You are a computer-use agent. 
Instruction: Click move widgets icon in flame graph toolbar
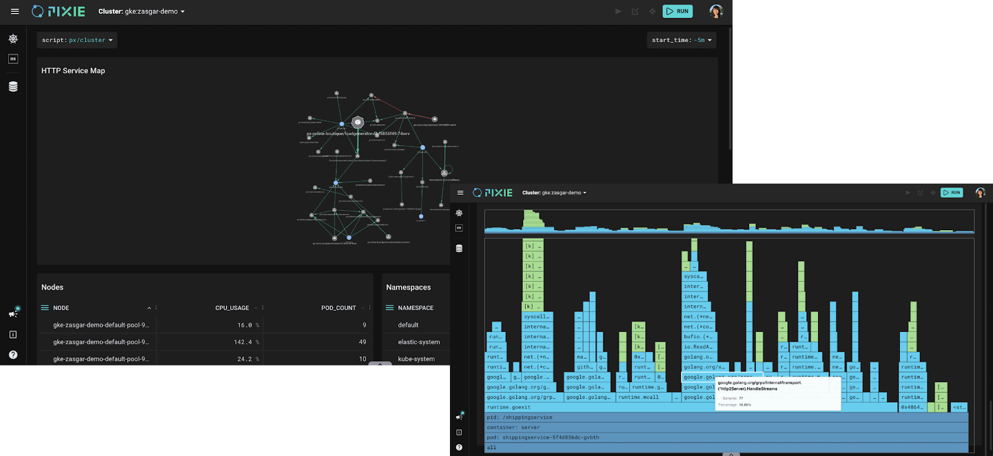[x=933, y=192]
